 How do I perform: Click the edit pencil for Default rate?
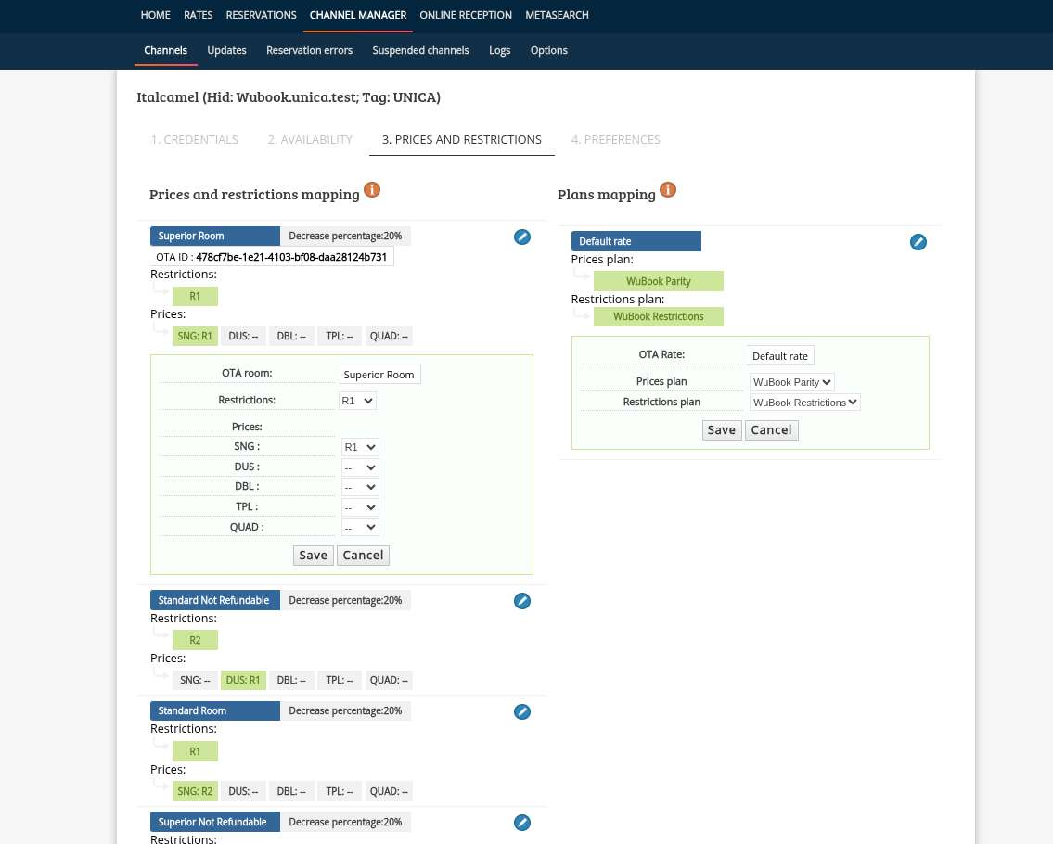[x=918, y=242]
